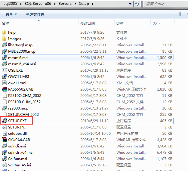
Task: Select the rs2000.msp patch icon
Action: [x=5, y=108]
